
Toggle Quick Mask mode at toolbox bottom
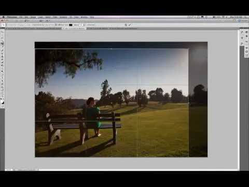tap(2, 106)
